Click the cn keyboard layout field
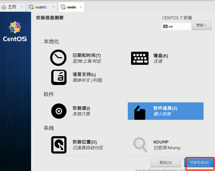Screen dimensions: 215x171 click(177, 26)
